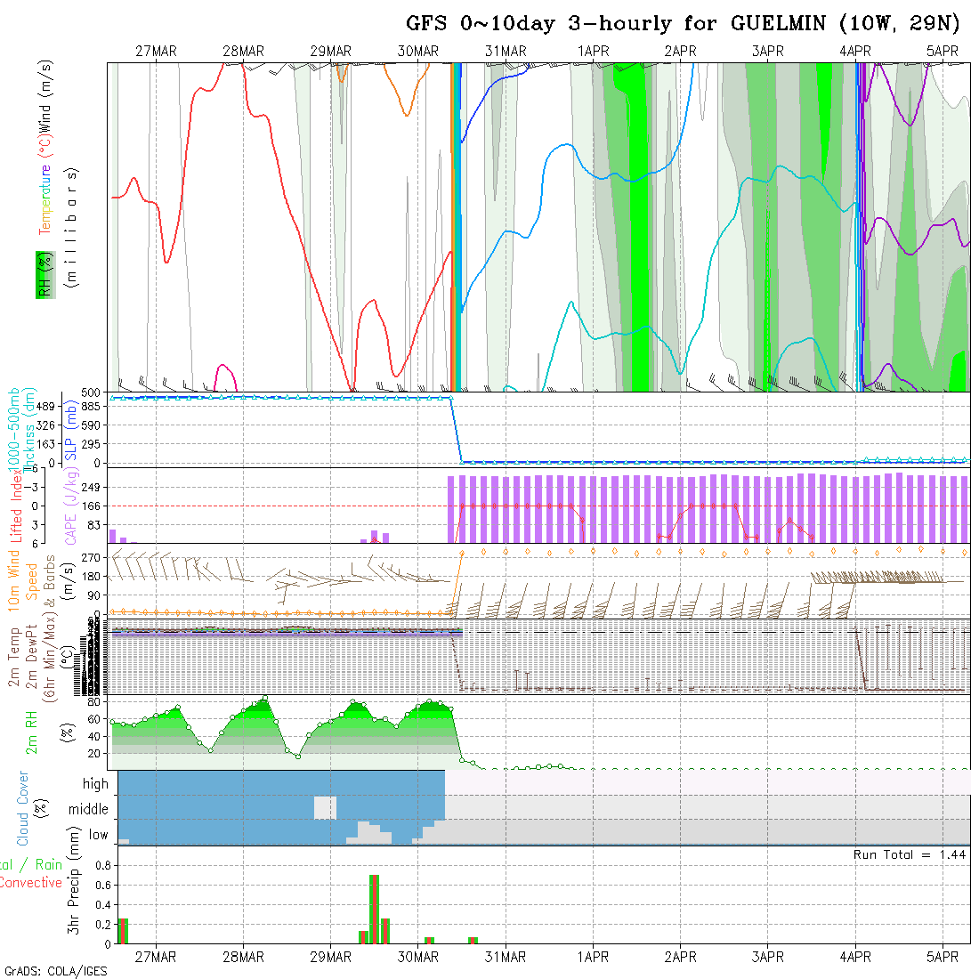Click the 2m RH axis title
This screenshot has height=979, width=979.
pos(34,732)
